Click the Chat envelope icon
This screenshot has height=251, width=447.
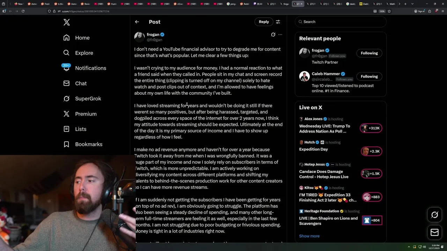coord(66,83)
